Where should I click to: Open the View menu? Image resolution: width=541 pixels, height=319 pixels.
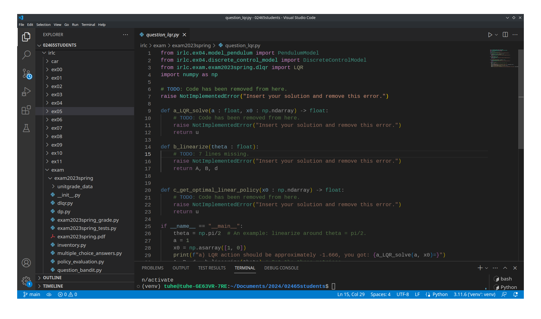click(x=58, y=25)
